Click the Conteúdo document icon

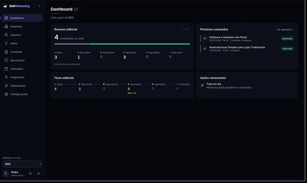click(x=6, y=52)
